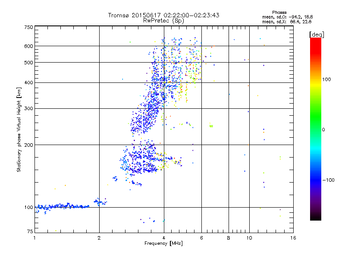The height and width of the screenshot is (259, 345).
Task: Click the y-axis tick label '500'
Action: (28, 63)
